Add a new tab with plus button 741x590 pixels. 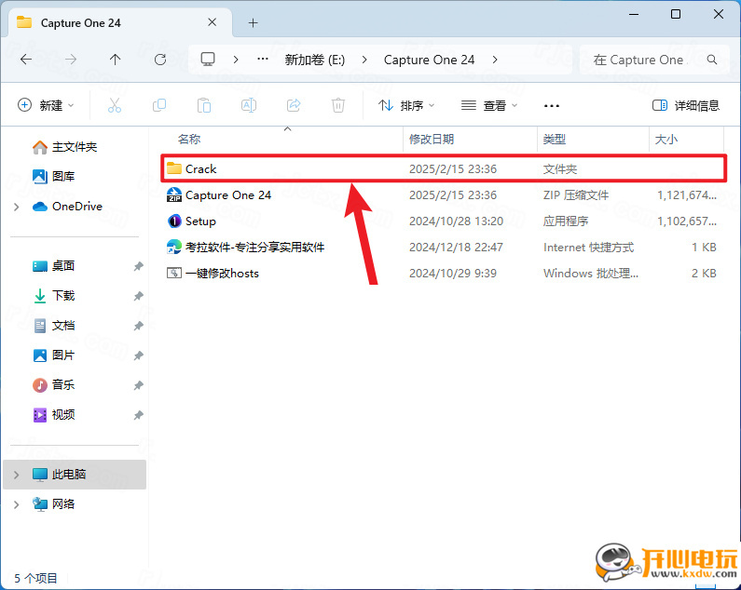(x=253, y=22)
